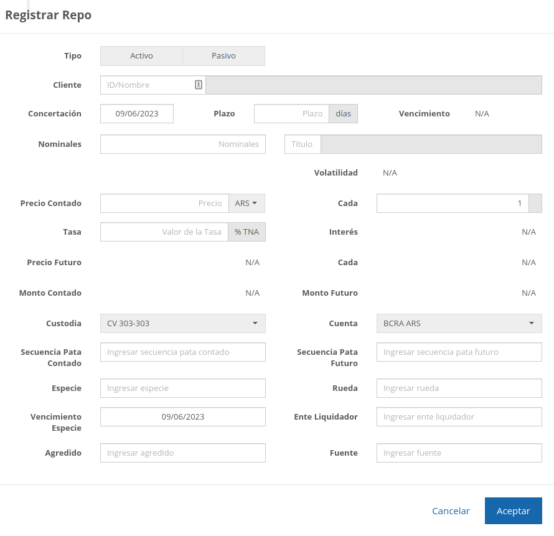Focus the Título input field
Screen dimensions: 554x536
(303, 144)
